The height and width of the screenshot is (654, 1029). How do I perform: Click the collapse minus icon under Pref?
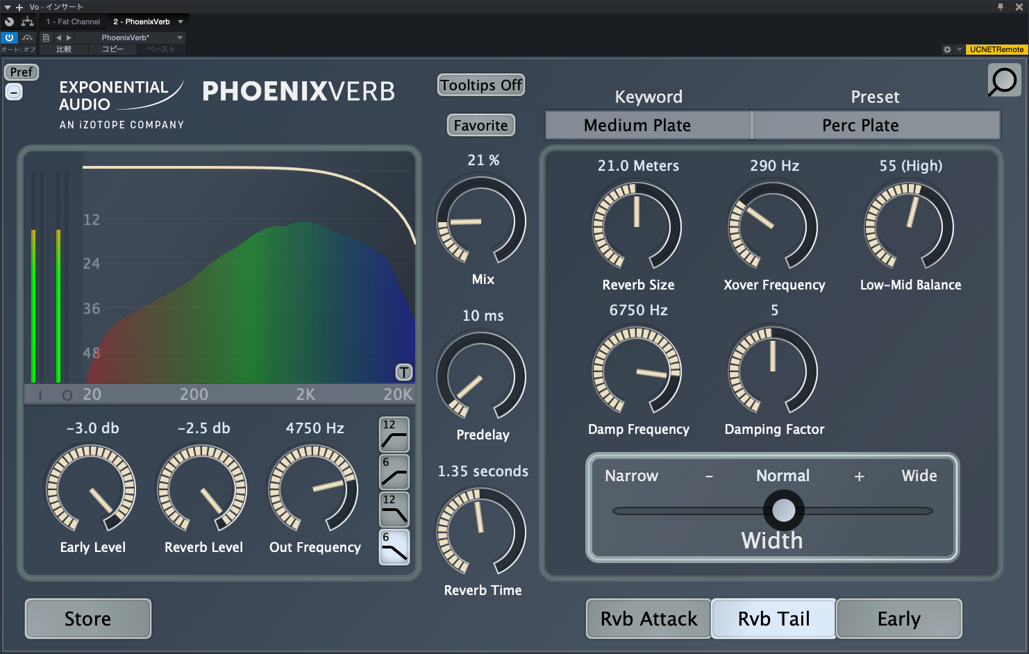coord(14,92)
